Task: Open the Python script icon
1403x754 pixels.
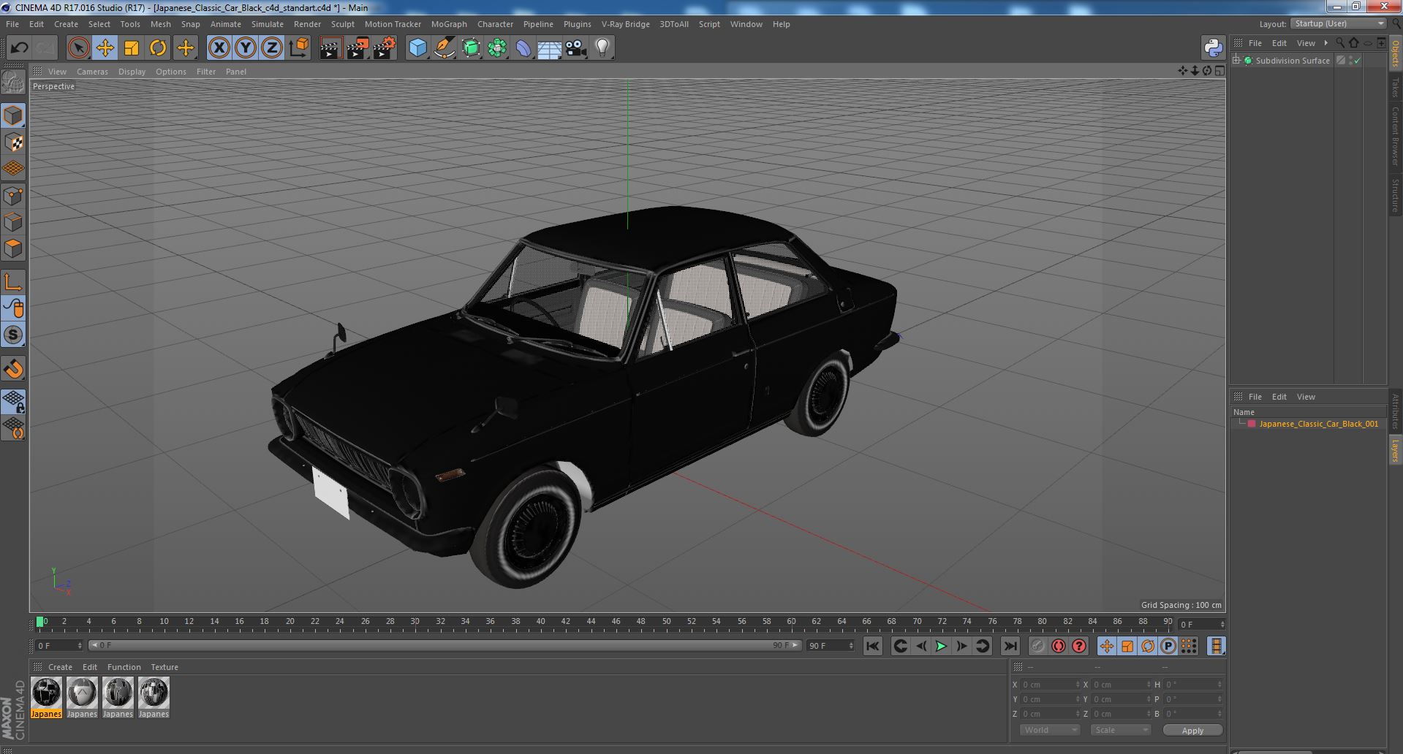Action: point(1213,48)
